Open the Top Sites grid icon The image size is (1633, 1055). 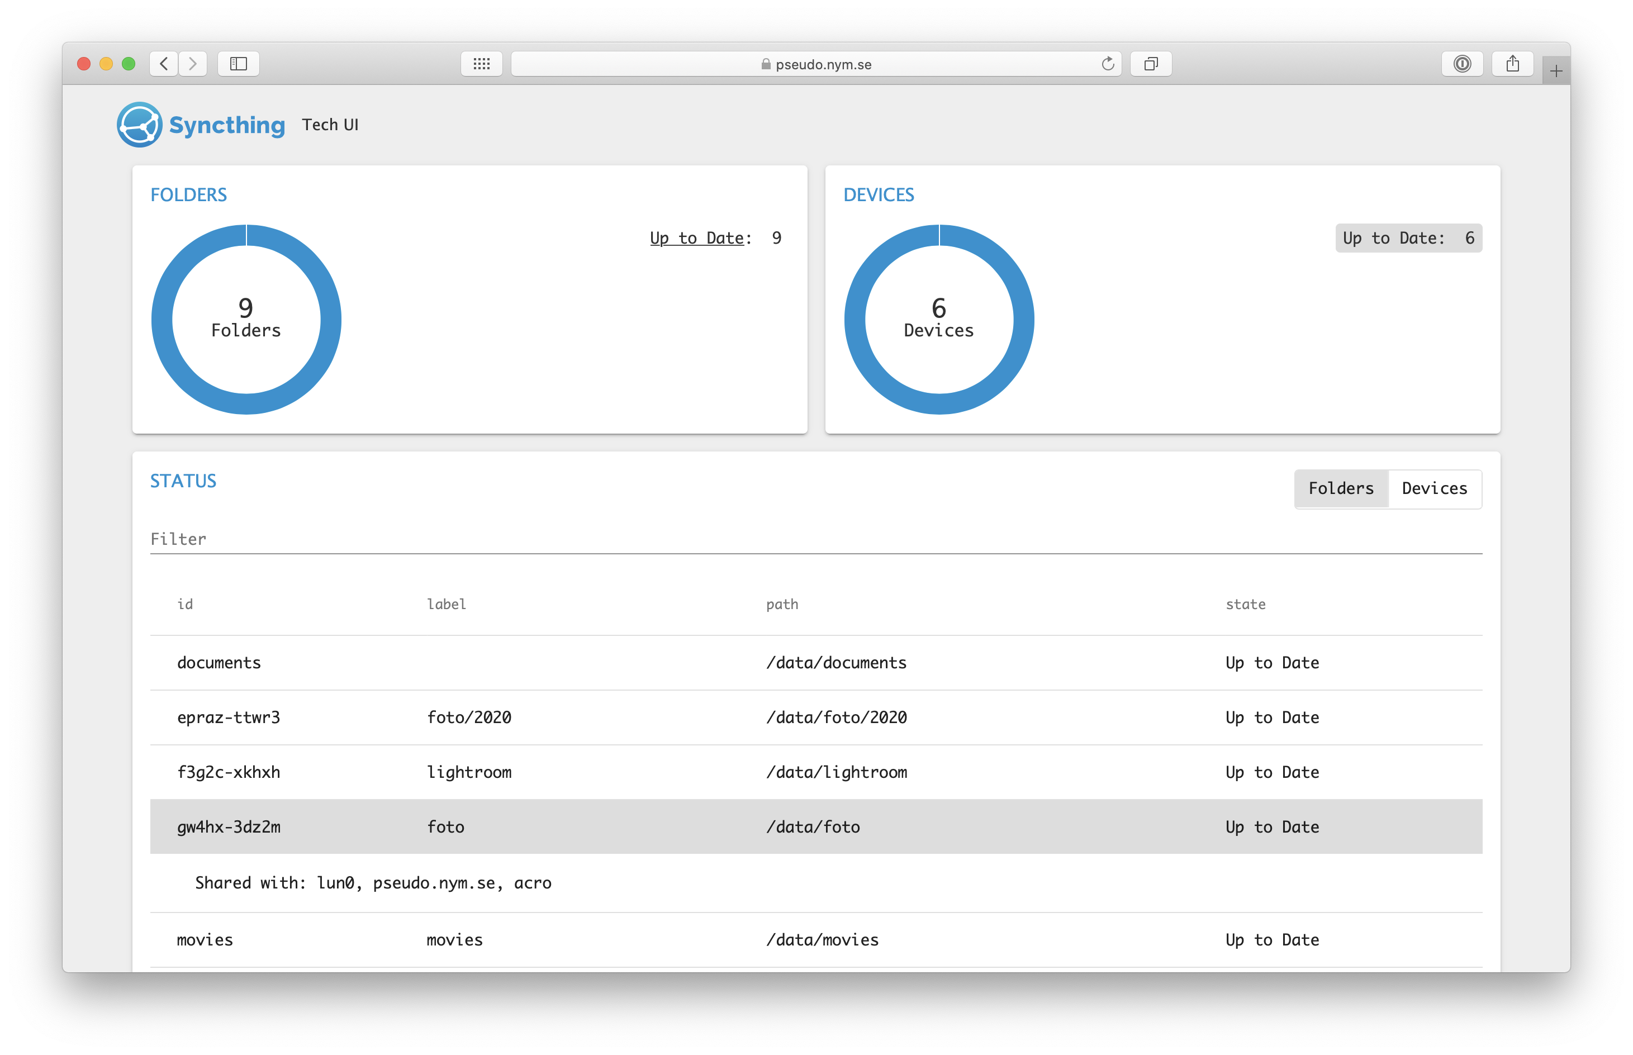click(x=482, y=64)
